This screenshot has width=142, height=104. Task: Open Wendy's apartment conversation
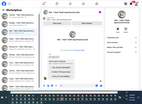pos(19,56)
